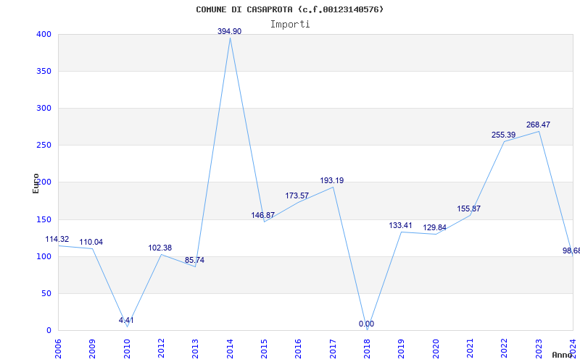
Task: Click the 268.47 data label
Action: tap(538, 125)
